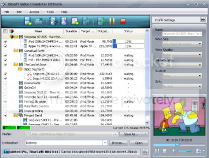This screenshot has width=209, height=158.
Task: Click the Add Profile toolbar icon
Action: pos(75,21)
